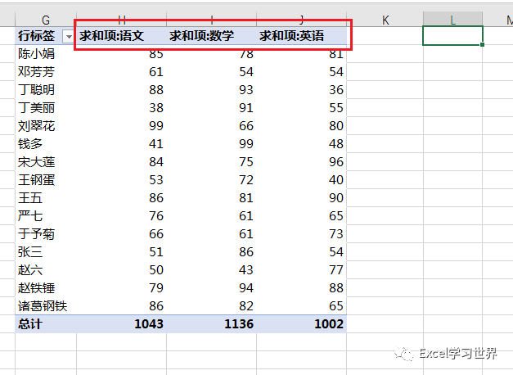Select the name cell 王五
The width and height of the screenshot is (513, 375).
pyautogui.click(x=46, y=198)
